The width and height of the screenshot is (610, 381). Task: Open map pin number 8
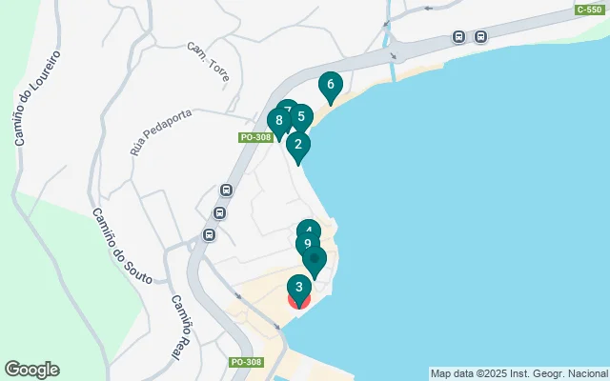click(x=277, y=121)
